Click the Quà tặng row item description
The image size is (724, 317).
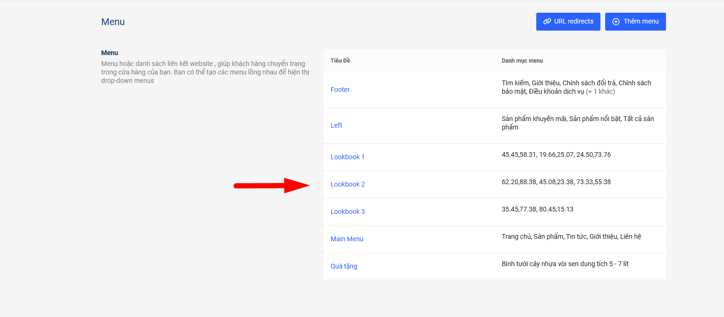[565, 264]
